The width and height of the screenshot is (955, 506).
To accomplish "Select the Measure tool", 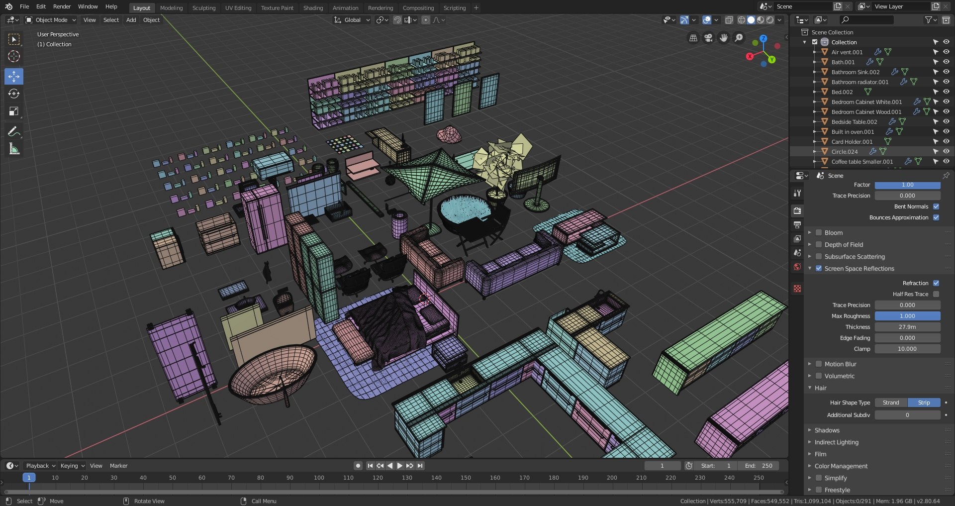I will tap(14, 149).
